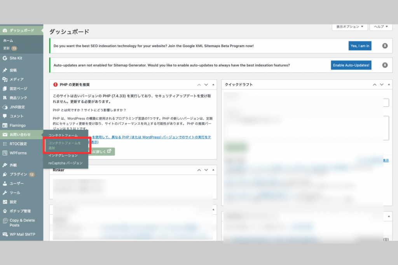Choose reCaptcha バージョン from the flyout menu
This screenshot has height=265, width=398.
coord(65,163)
